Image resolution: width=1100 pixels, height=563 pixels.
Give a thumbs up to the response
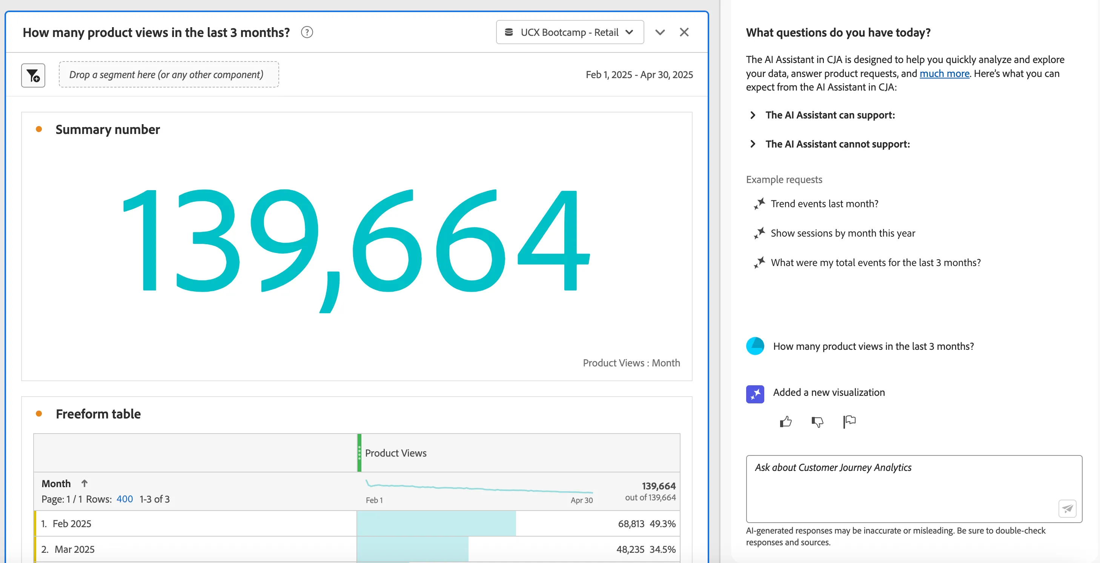coord(786,421)
